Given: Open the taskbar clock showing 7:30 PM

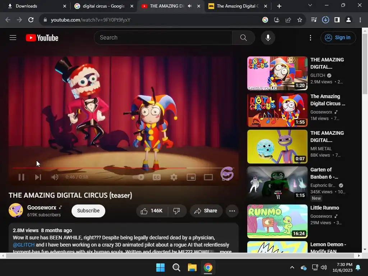Looking at the screenshot, I should click(342, 267).
